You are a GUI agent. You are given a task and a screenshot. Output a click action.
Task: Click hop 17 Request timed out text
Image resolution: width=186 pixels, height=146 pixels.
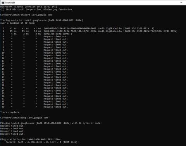click(55, 72)
